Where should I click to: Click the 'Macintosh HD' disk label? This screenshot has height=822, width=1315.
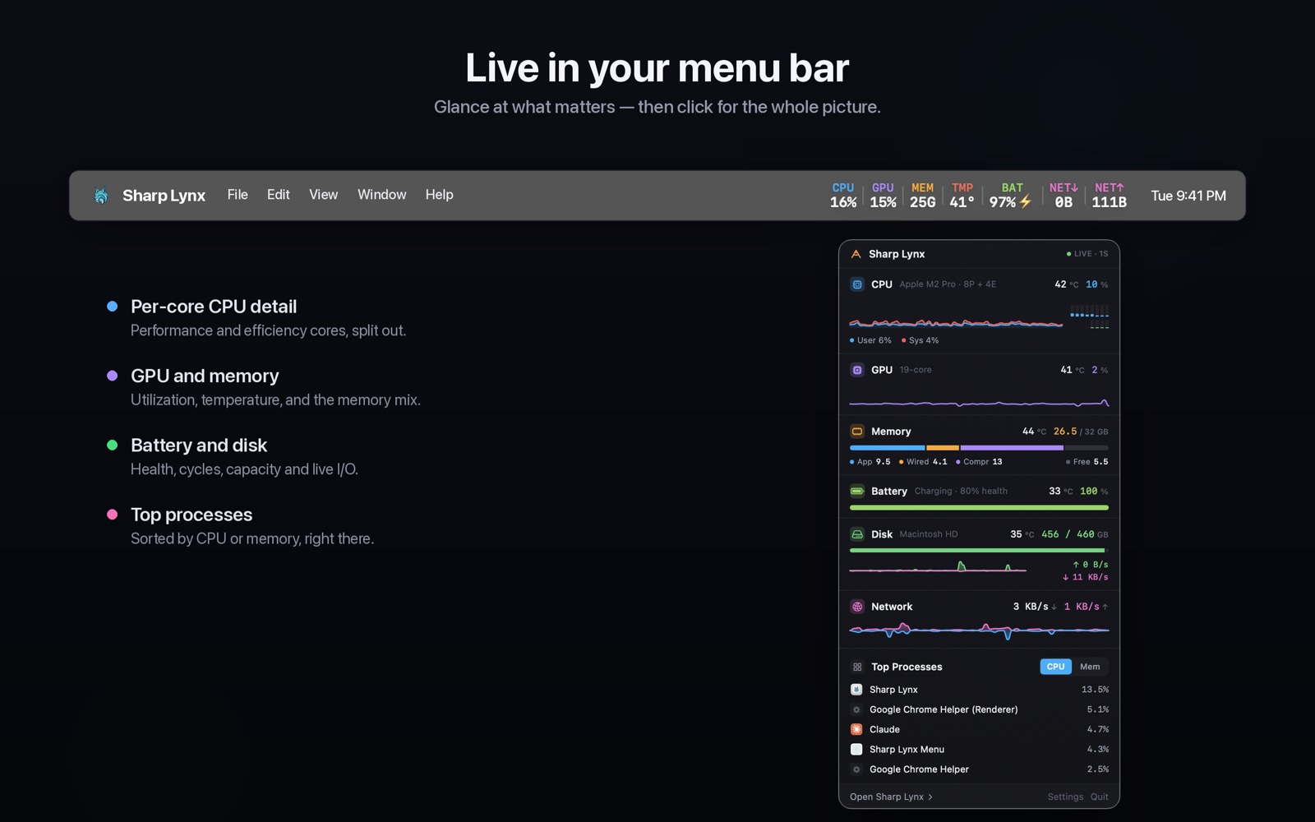[929, 534]
